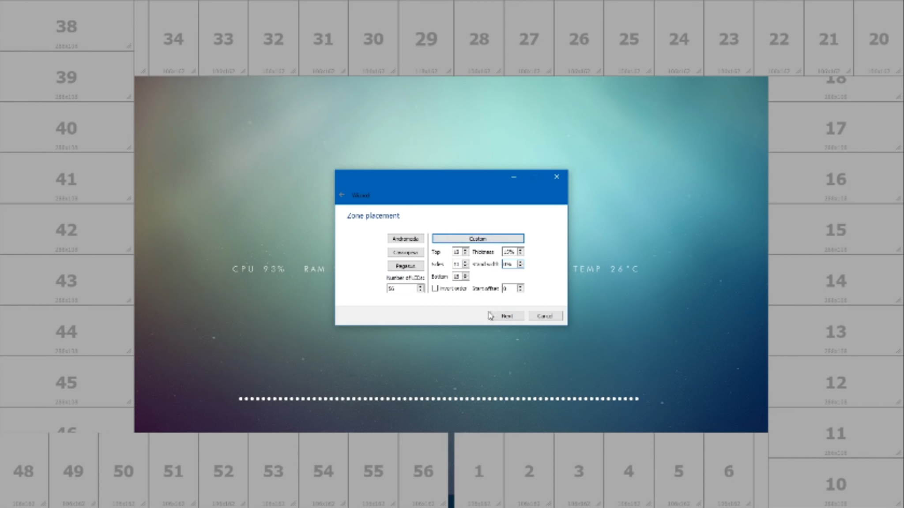The height and width of the screenshot is (508, 904).
Task: Select LED zone 17 on right edge
Action: pos(835,128)
